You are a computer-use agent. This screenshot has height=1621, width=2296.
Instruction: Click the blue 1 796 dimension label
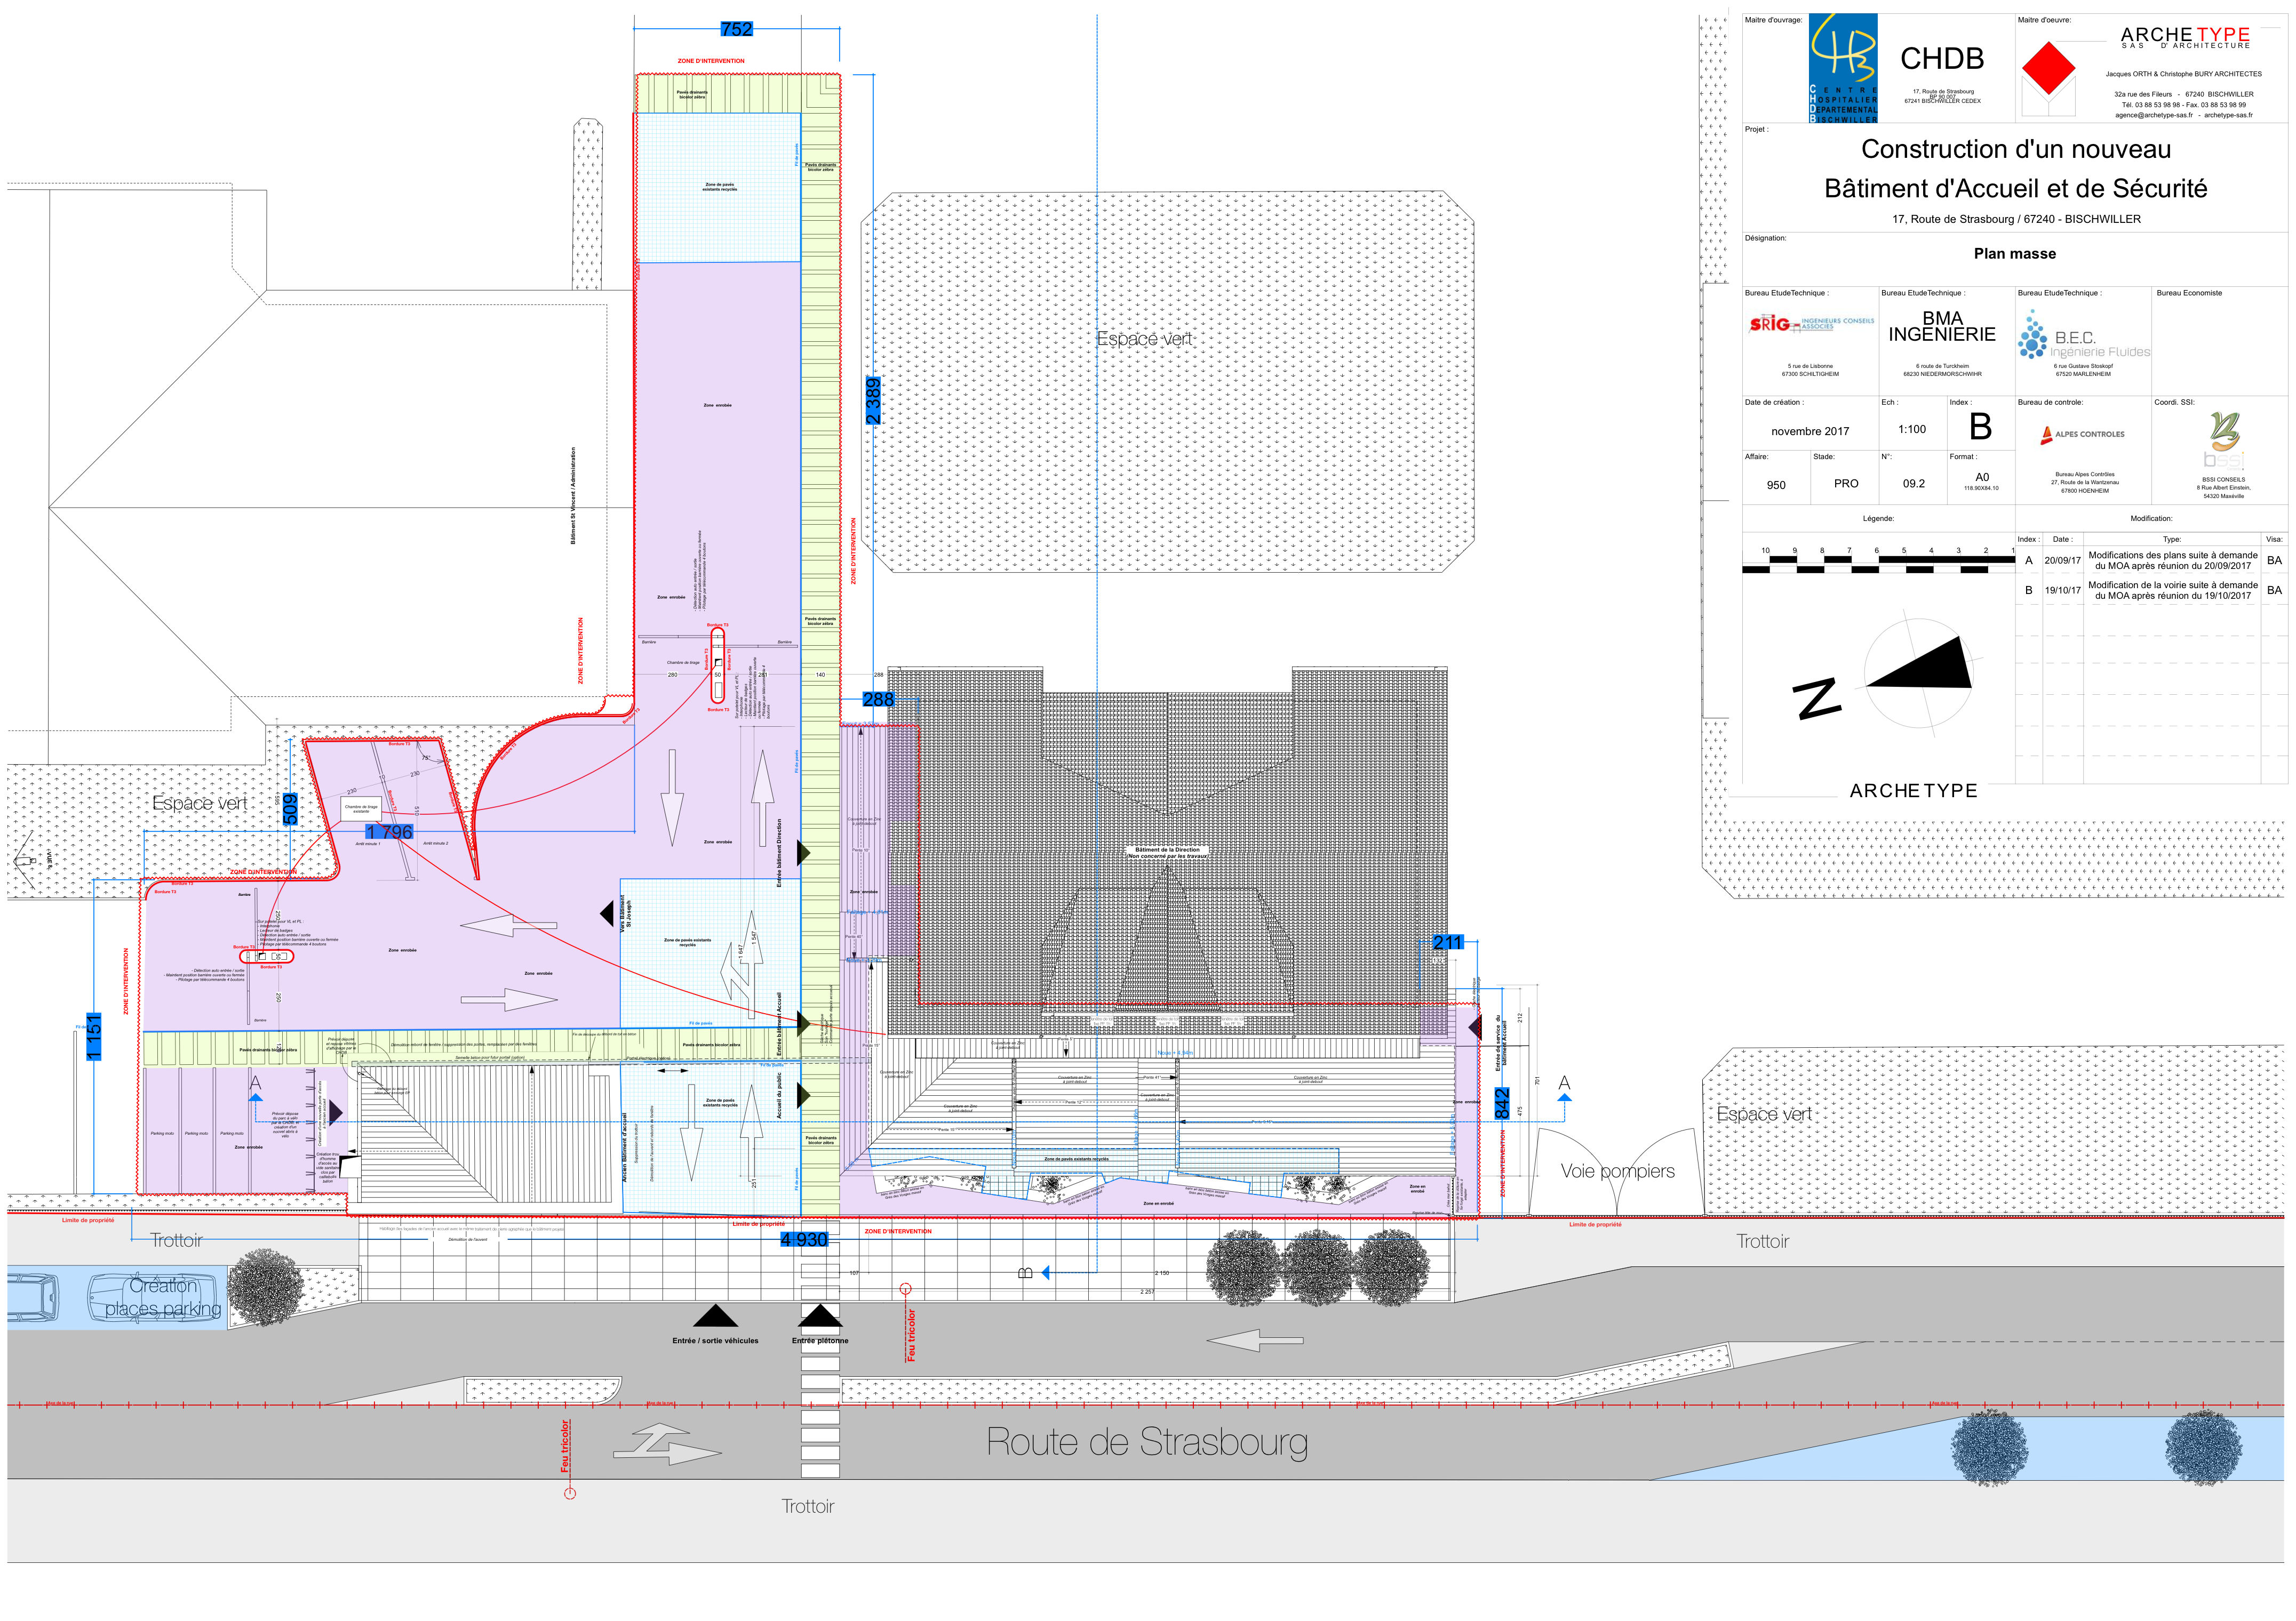pos(389,832)
